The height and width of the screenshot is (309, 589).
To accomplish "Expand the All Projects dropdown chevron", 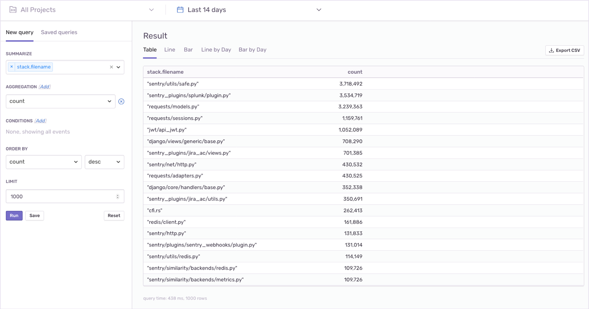I will tap(151, 10).
